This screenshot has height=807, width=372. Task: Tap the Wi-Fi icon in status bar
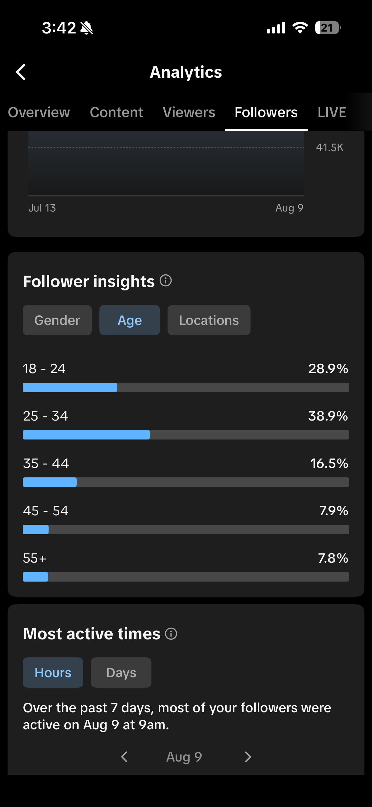300,28
